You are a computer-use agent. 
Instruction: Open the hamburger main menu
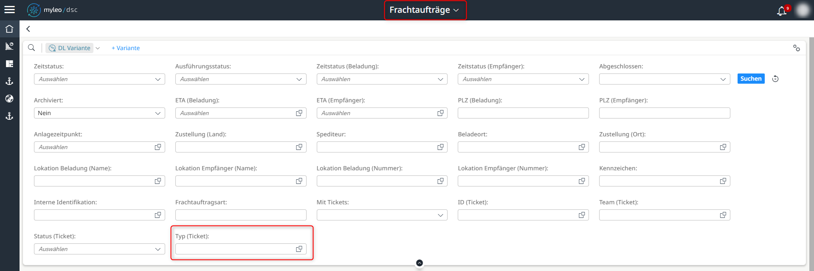(9, 9)
